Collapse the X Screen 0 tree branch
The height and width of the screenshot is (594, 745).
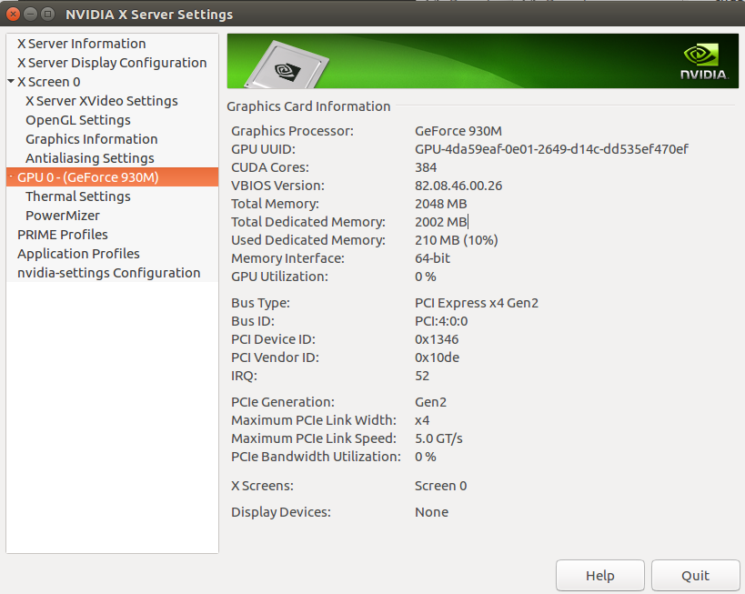coord(9,81)
